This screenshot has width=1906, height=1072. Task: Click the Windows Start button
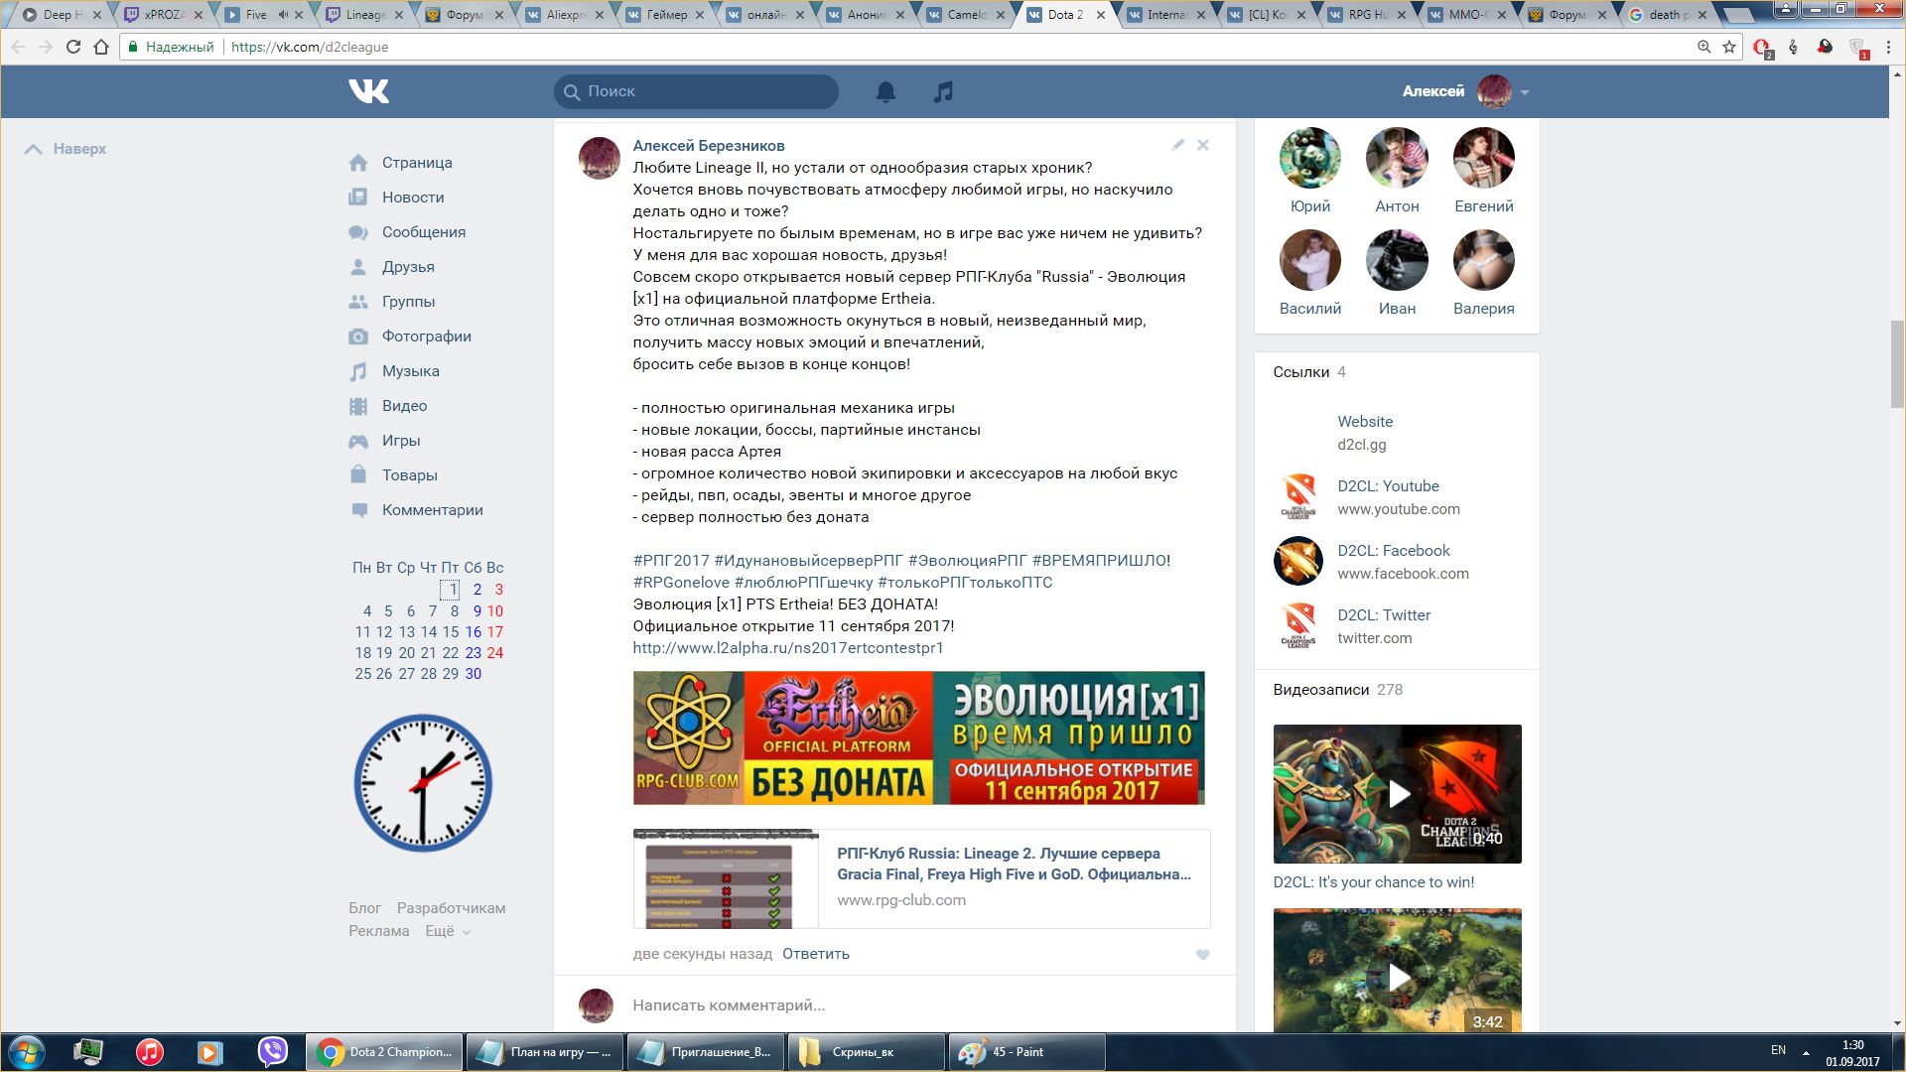[x=27, y=1052]
